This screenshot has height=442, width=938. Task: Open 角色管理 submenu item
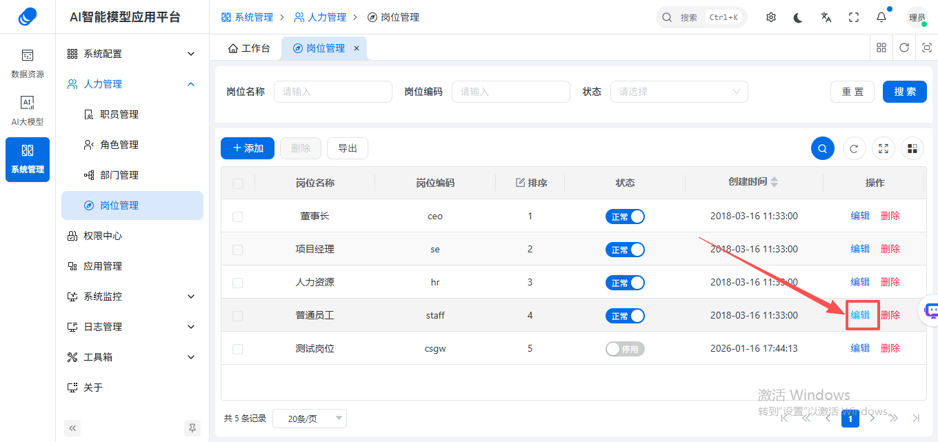click(132, 145)
